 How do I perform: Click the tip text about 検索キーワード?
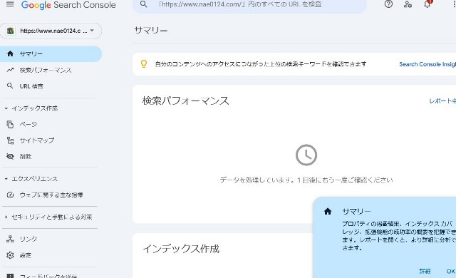[x=261, y=64]
